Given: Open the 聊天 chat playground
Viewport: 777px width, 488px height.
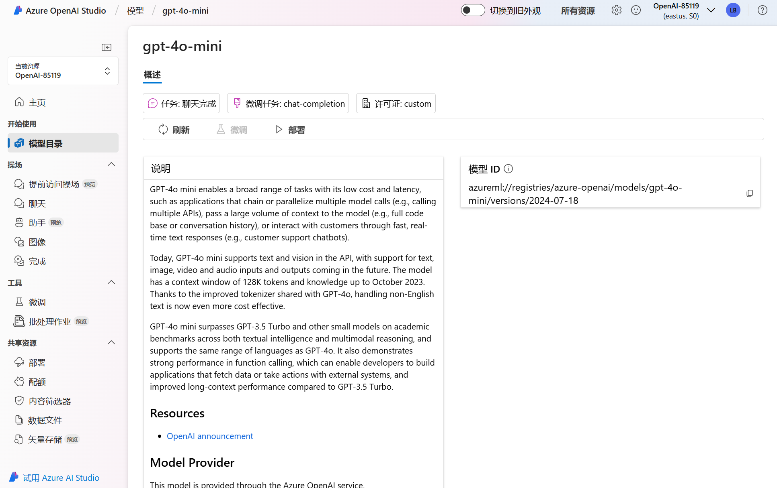Looking at the screenshot, I should point(63,203).
